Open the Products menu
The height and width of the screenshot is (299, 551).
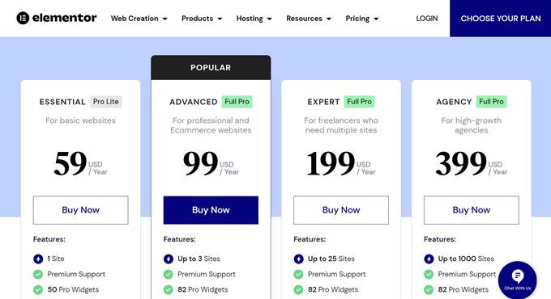click(x=202, y=19)
